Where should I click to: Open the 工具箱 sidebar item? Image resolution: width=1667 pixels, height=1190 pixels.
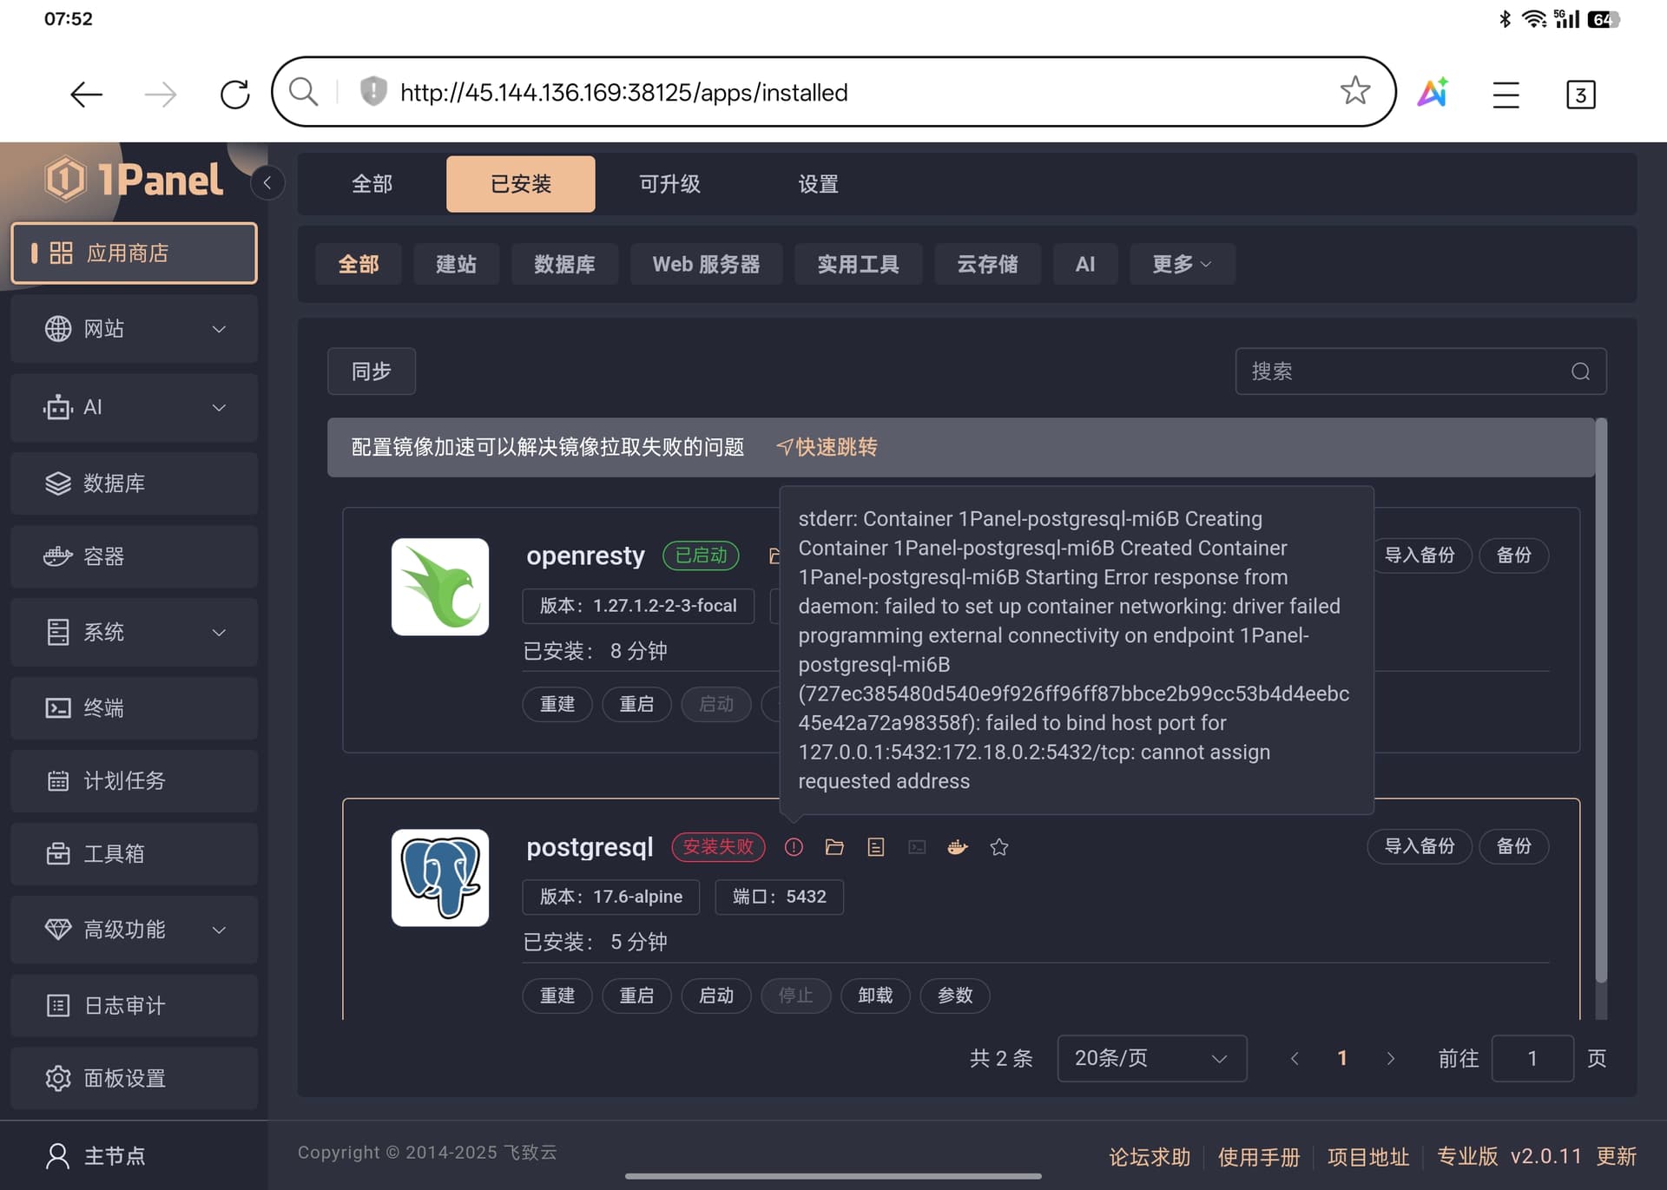pyautogui.click(x=134, y=854)
